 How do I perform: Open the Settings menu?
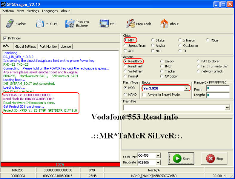point(33,11)
